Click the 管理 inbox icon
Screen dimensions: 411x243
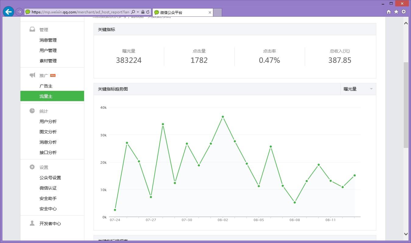click(x=32, y=29)
